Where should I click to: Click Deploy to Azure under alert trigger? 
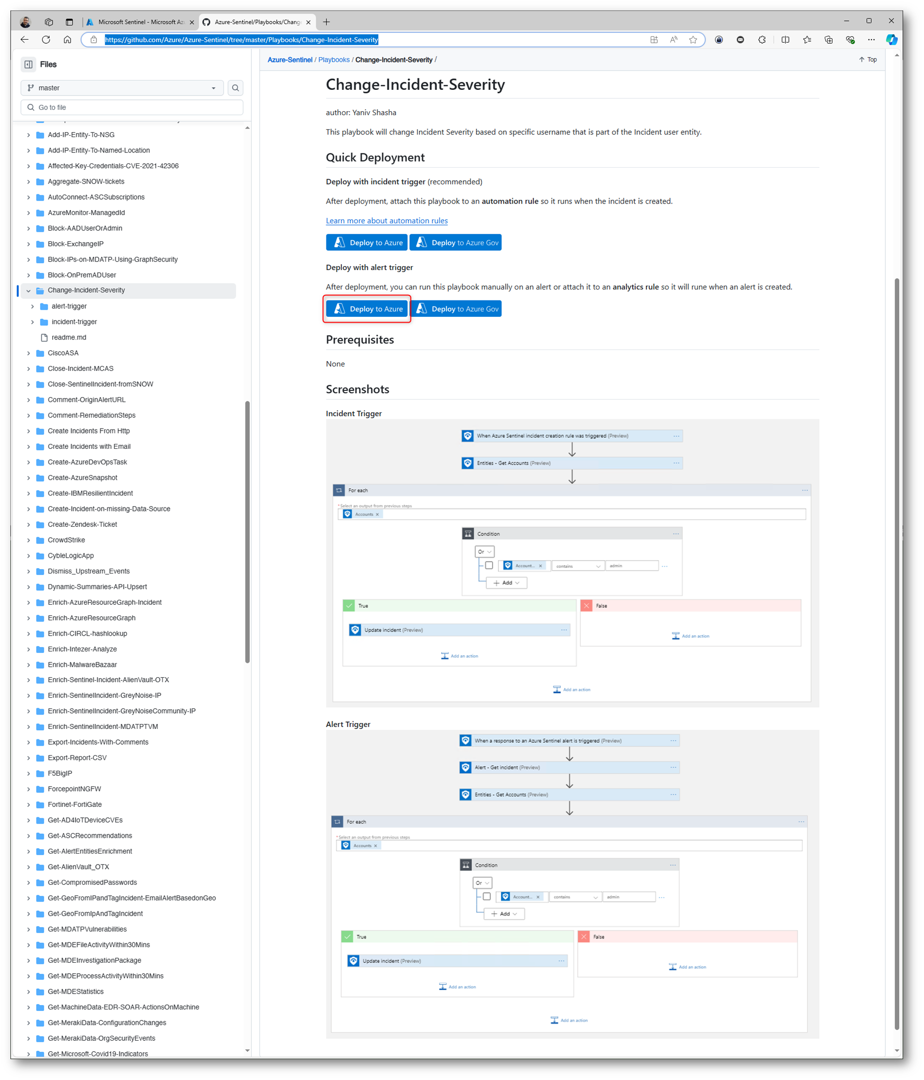coord(367,308)
